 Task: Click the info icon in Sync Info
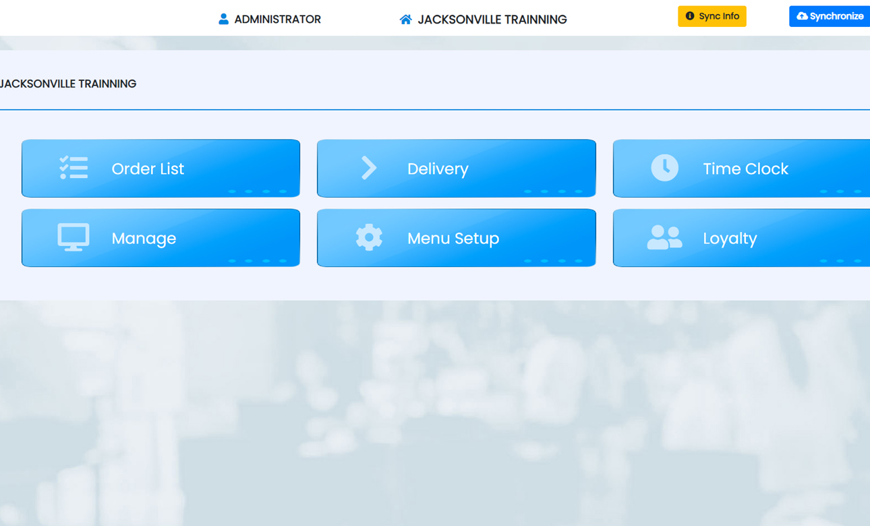pos(690,16)
